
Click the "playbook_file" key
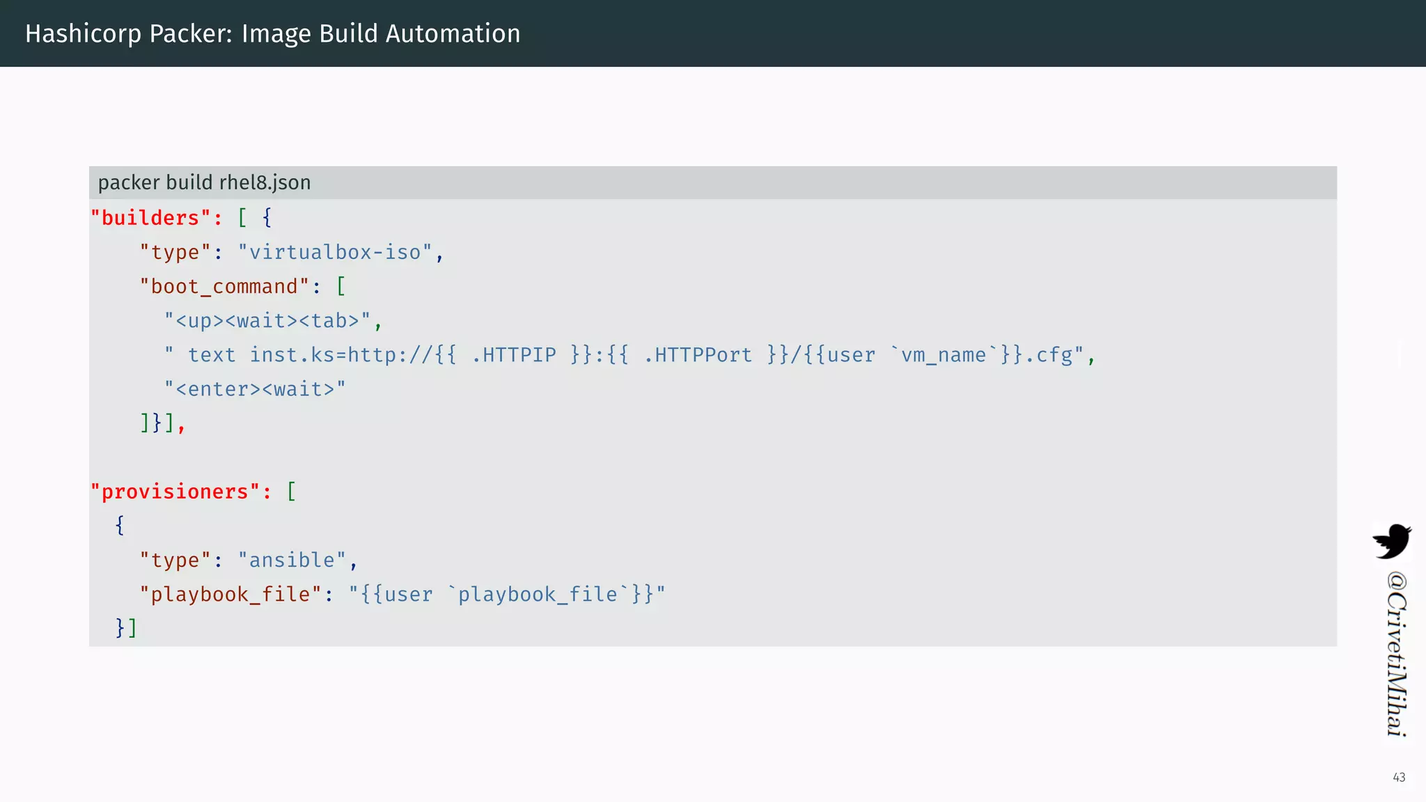coord(230,594)
